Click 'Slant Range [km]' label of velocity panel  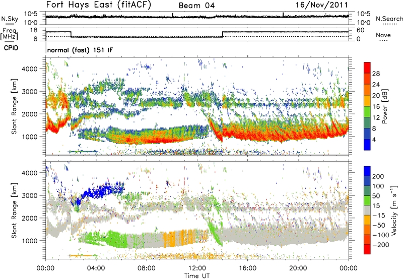pyautogui.click(x=14, y=210)
